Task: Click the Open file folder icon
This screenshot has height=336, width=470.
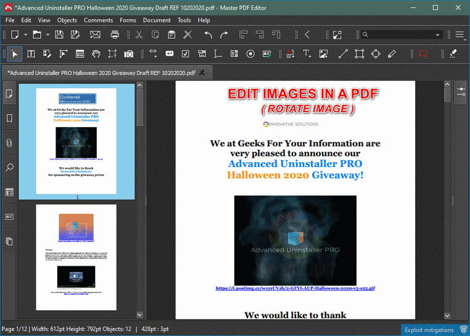Action: pyautogui.click(x=37, y=35)
